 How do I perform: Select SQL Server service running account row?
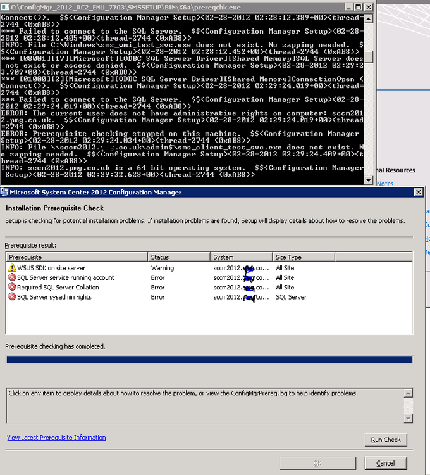tap(209, 277)
